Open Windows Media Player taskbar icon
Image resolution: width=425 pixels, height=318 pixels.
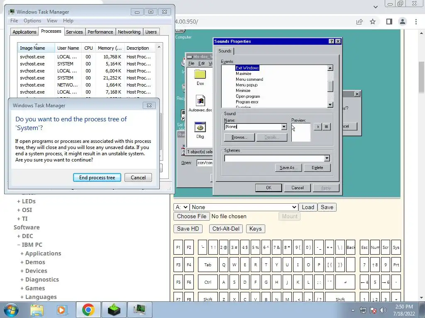click(x=62, y=310)
